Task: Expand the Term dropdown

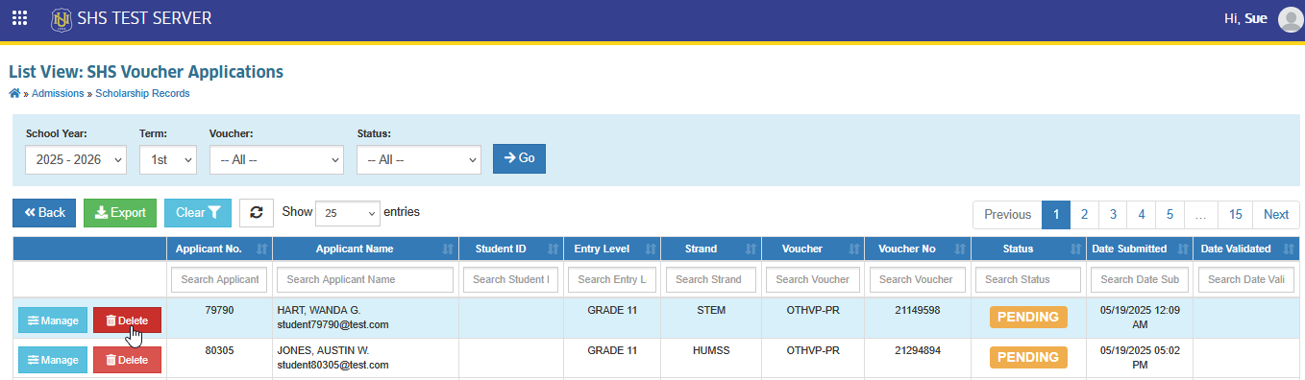Action: point(168,159)
